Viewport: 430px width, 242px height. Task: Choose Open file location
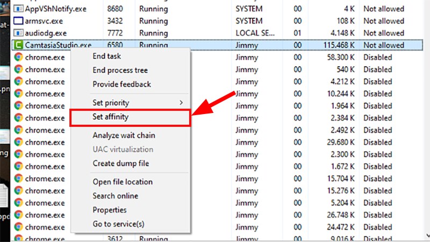coord(131,182)
